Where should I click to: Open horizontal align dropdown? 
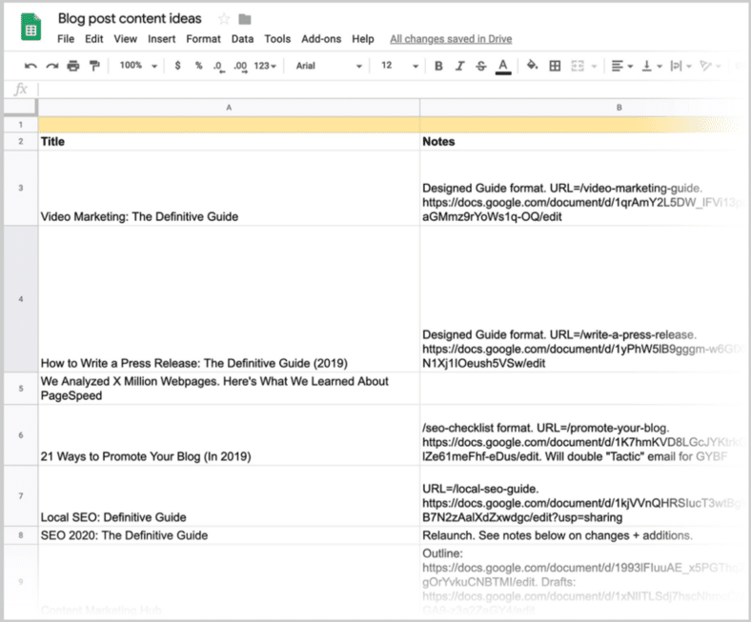point(622,66)
